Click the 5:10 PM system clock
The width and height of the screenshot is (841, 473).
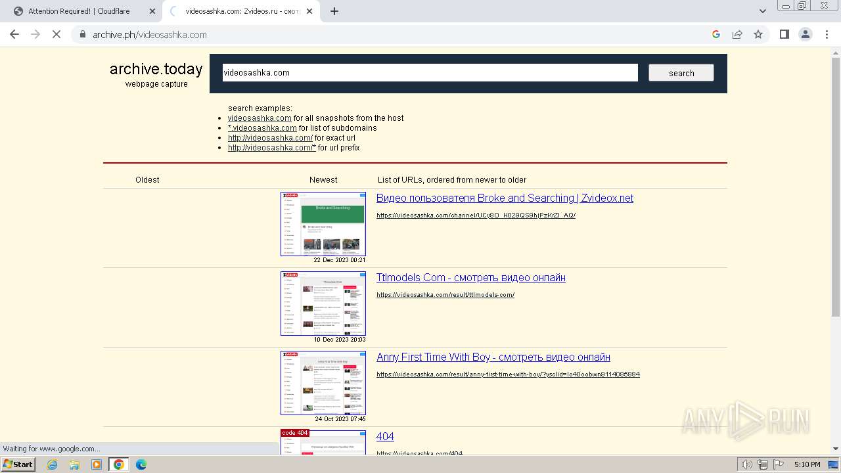(x=807, y=464)
